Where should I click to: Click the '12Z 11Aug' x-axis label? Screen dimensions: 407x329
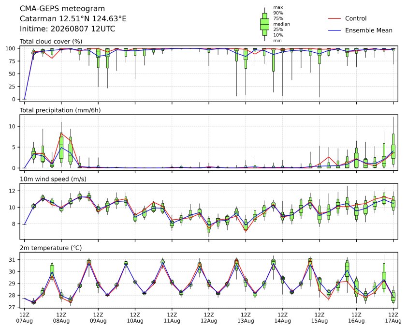tap(172, 318)
